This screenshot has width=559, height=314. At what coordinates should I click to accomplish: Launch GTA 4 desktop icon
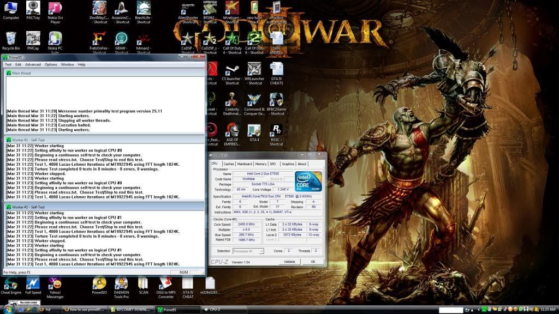254,133
